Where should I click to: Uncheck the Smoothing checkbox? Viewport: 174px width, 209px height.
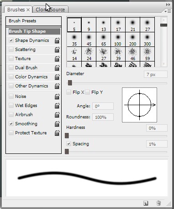tap(11, 123)
